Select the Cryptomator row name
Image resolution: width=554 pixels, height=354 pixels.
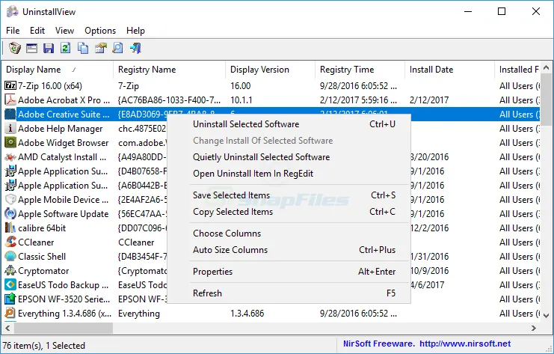[x=43, y=271]
